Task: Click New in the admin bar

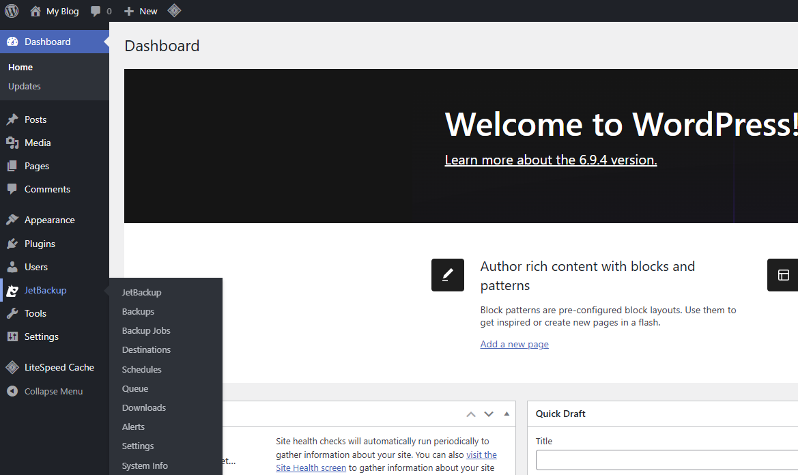Action: click(x=148, y=11)
